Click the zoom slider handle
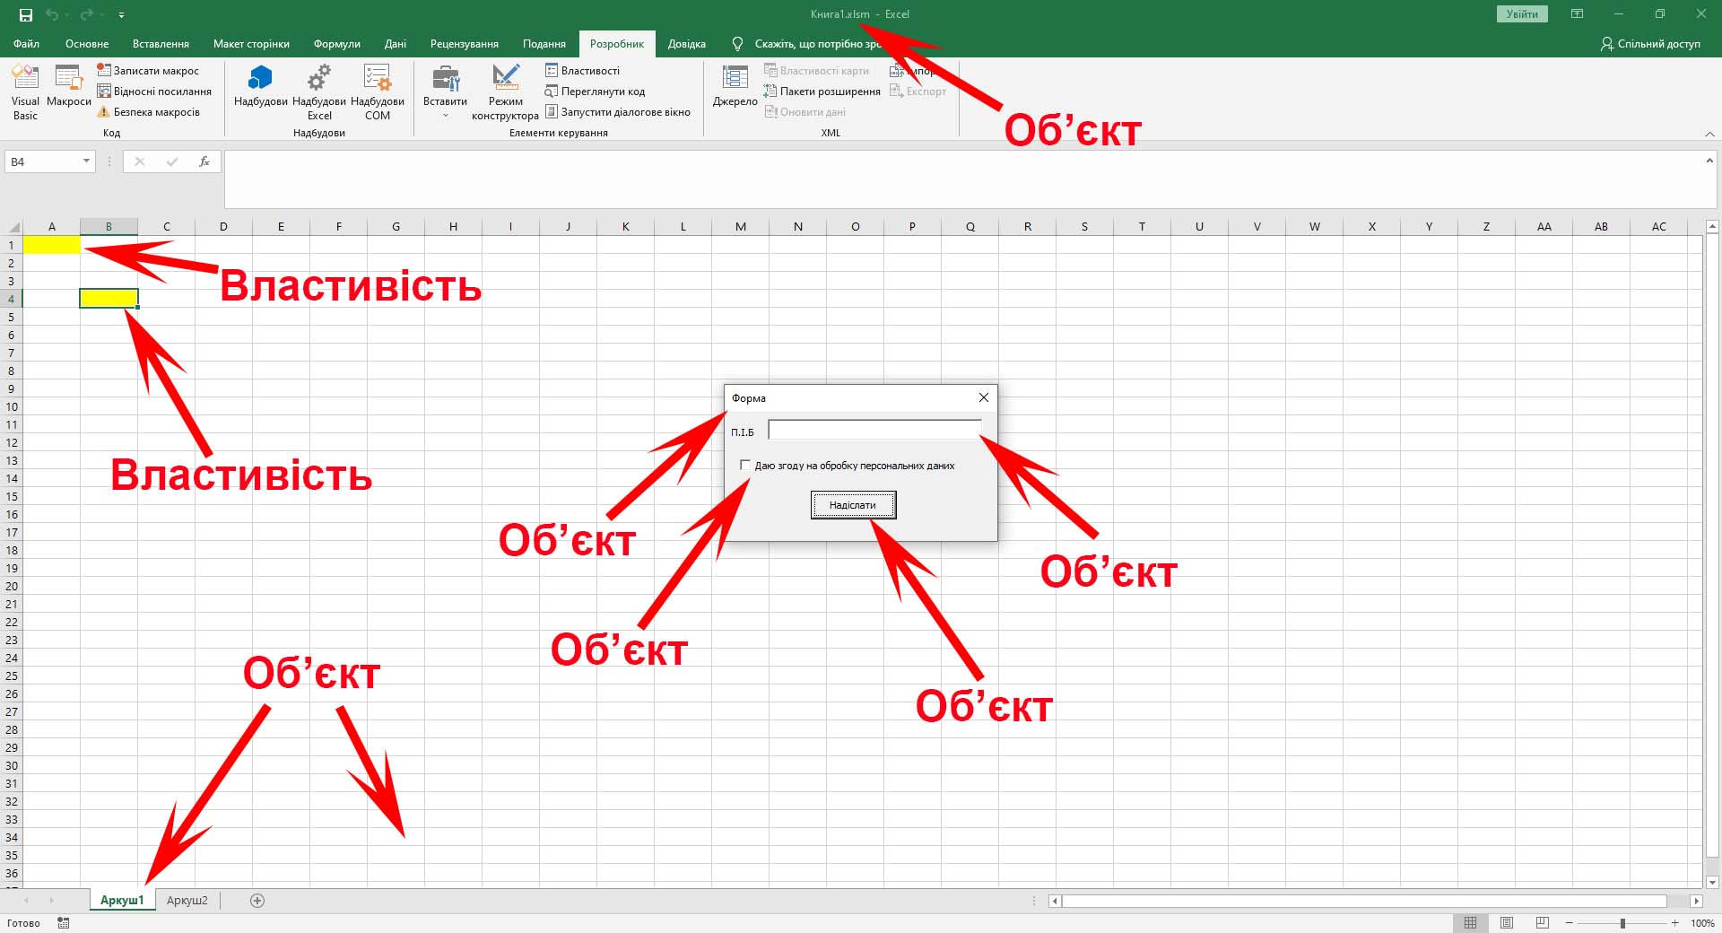The height and width of the screenshot is (933, 1722). tap(1622, 923)
